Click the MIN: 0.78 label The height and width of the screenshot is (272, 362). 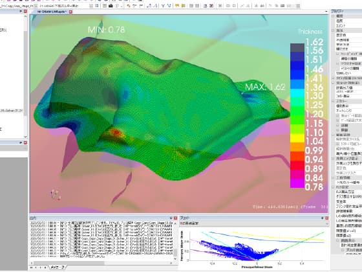(106, 30)
